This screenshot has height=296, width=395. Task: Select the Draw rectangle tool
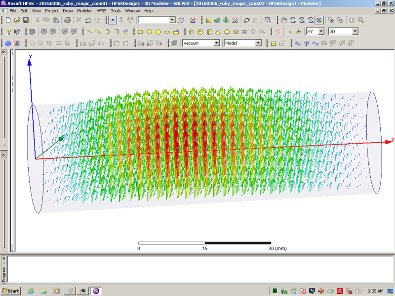[140, 32]
